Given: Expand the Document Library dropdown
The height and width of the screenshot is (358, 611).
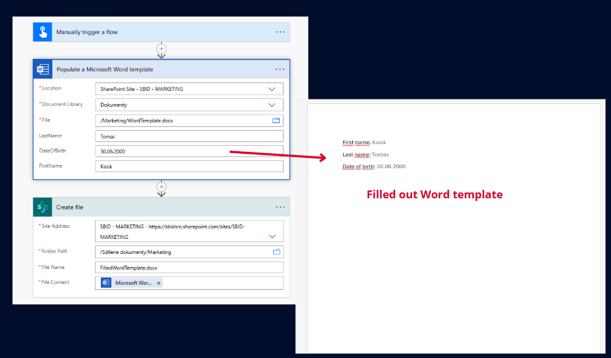Looking at the screenshot, I should [x=272, y=105].
